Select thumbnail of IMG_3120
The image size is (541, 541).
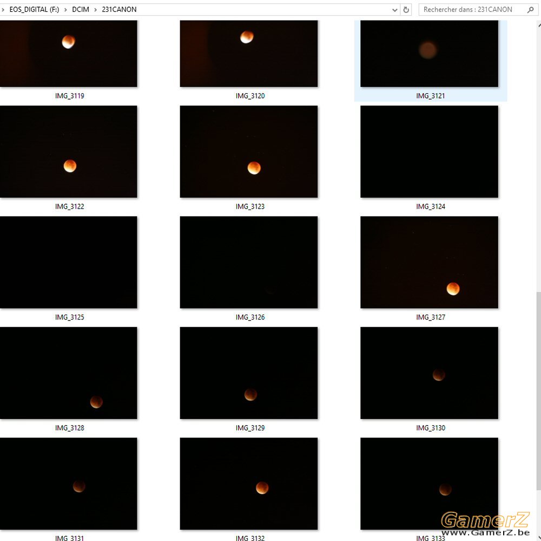tap(249, 54)
